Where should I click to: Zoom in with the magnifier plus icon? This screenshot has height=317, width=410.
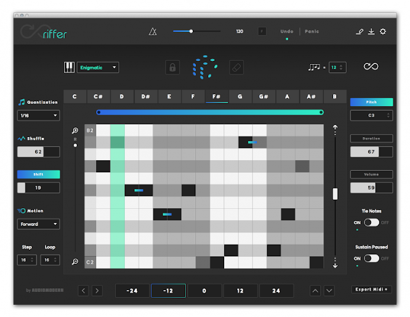pos(75,131)
